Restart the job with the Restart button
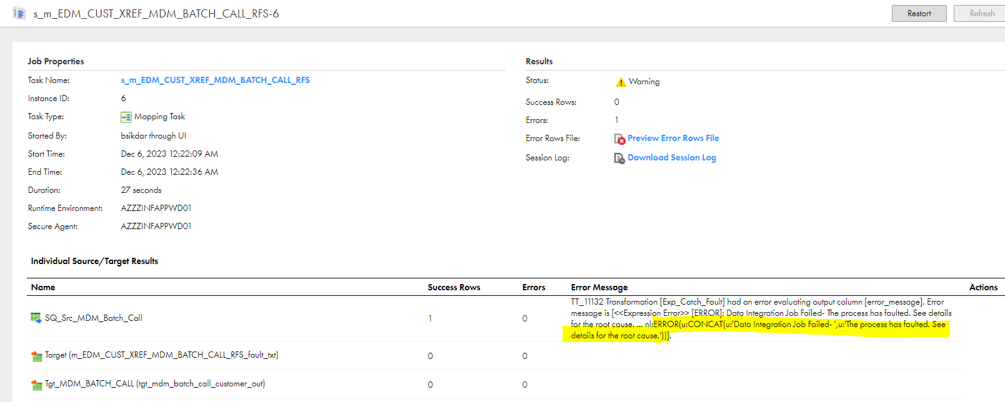The height and width of the screenshot is (402, 1005). pos(919,13)
